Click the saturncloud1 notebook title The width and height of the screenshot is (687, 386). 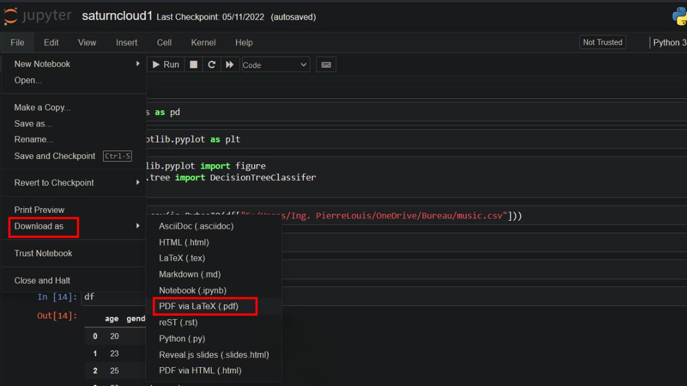click(x=117, y=17)
